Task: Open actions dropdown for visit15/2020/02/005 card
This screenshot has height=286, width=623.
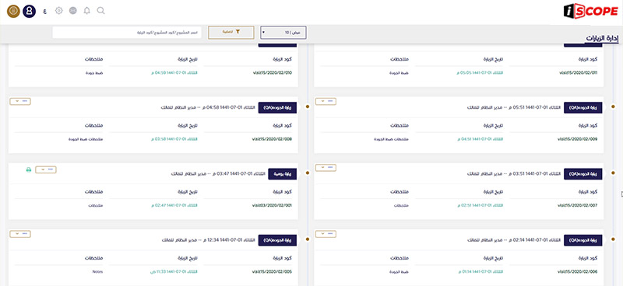Action: [x=20, y=234]
